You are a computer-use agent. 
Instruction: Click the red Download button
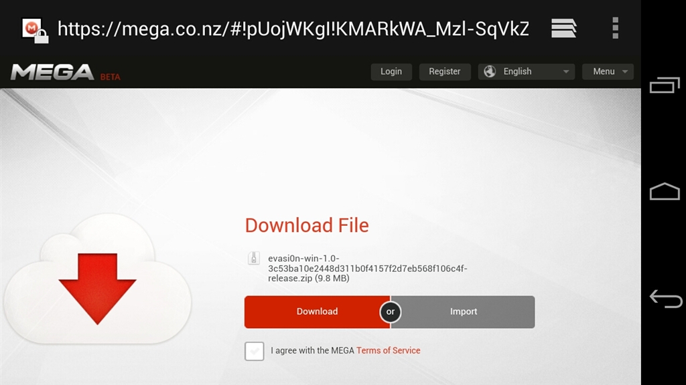click(x=317, y=311)
